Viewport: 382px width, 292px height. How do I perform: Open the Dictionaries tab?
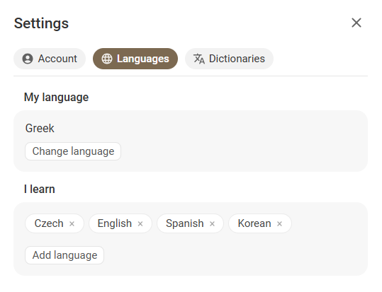click(x=229, y=59)
